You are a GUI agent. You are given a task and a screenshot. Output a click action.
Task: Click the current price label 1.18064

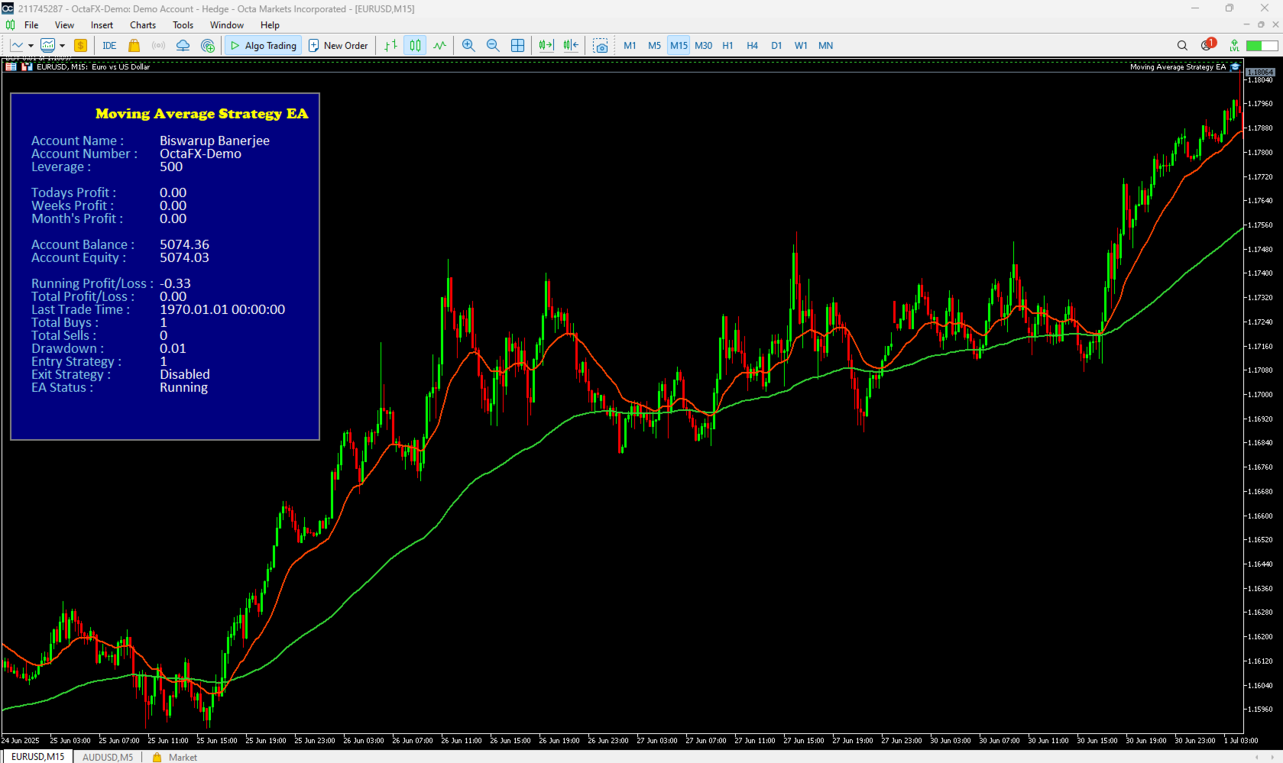point(1260,73)
